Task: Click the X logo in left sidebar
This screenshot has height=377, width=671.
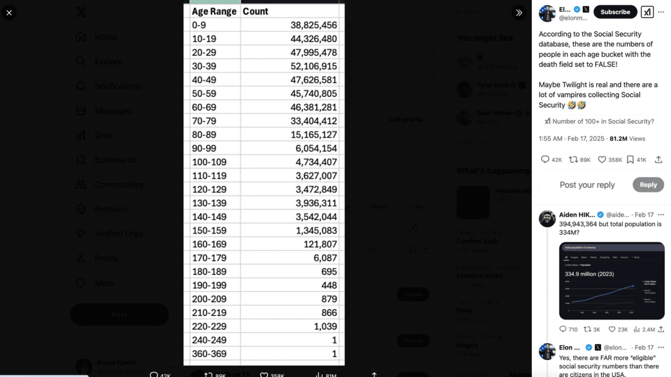Action: tap(81, 12)
